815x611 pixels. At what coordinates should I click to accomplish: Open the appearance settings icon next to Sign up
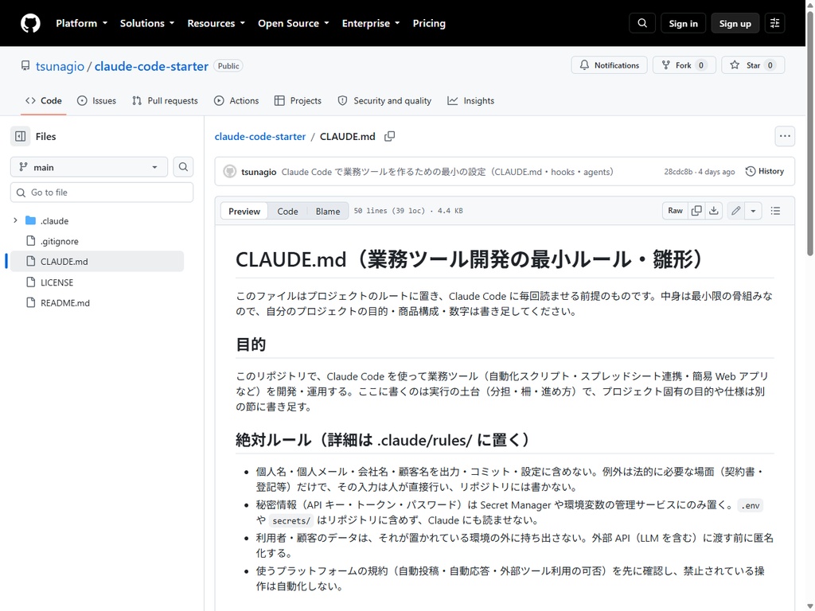[x=775, y=23]
